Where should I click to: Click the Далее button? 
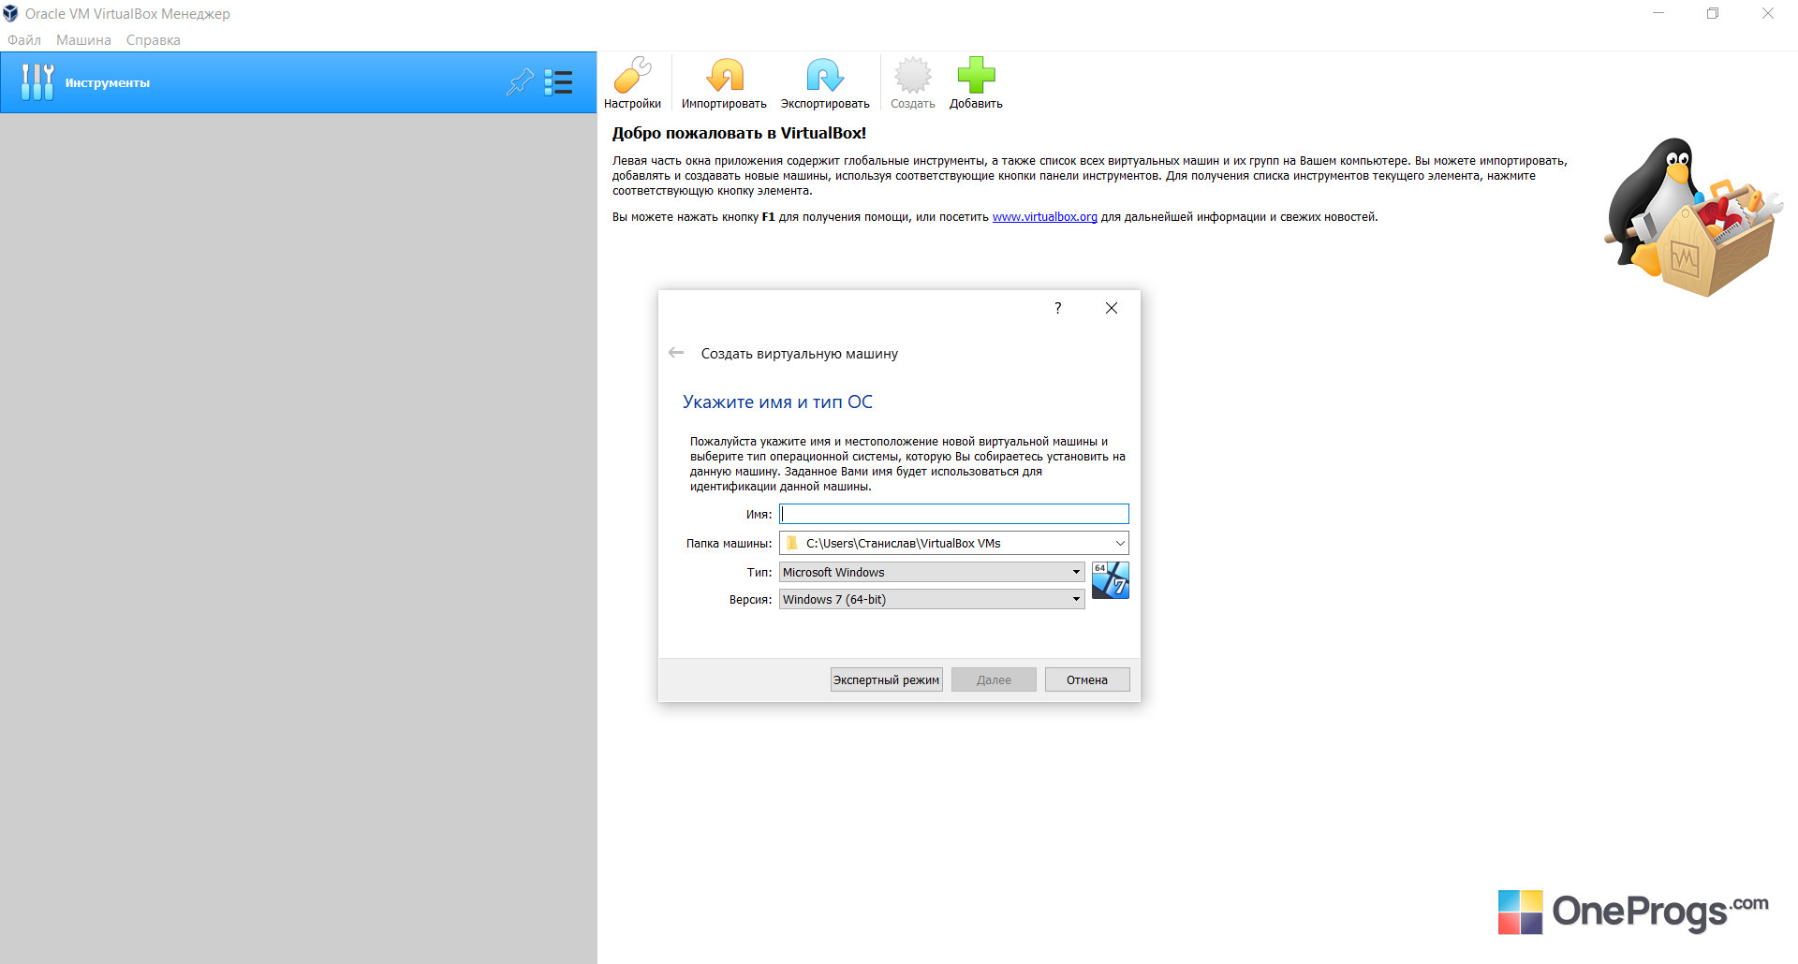coord(994,679)
